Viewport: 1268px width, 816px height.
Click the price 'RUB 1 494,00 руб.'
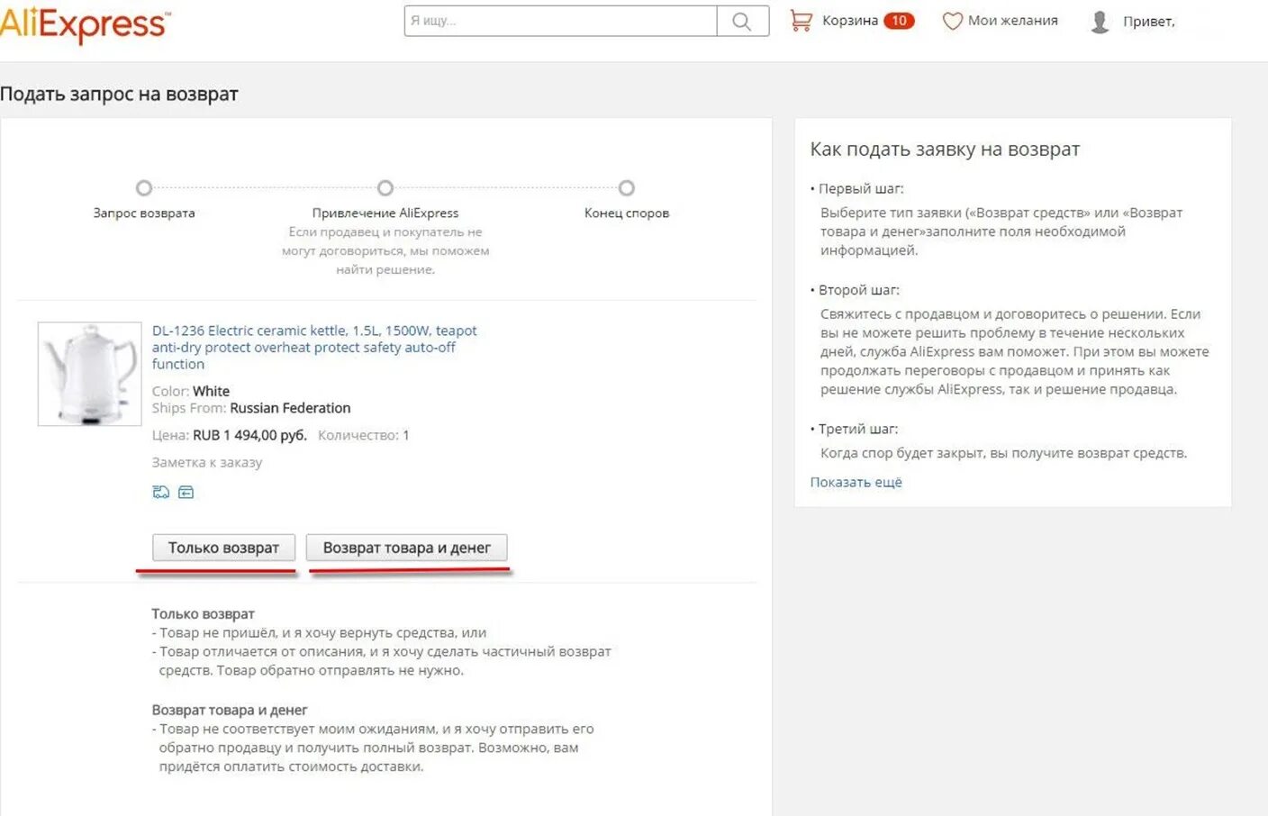coord(249,435)
